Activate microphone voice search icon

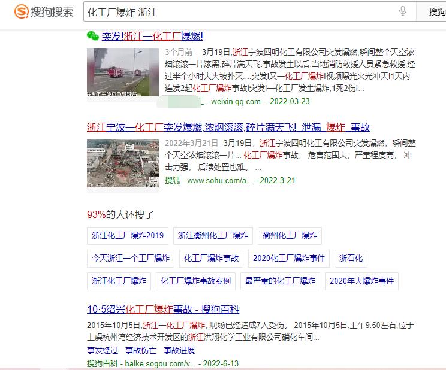[x=402, y=11]
